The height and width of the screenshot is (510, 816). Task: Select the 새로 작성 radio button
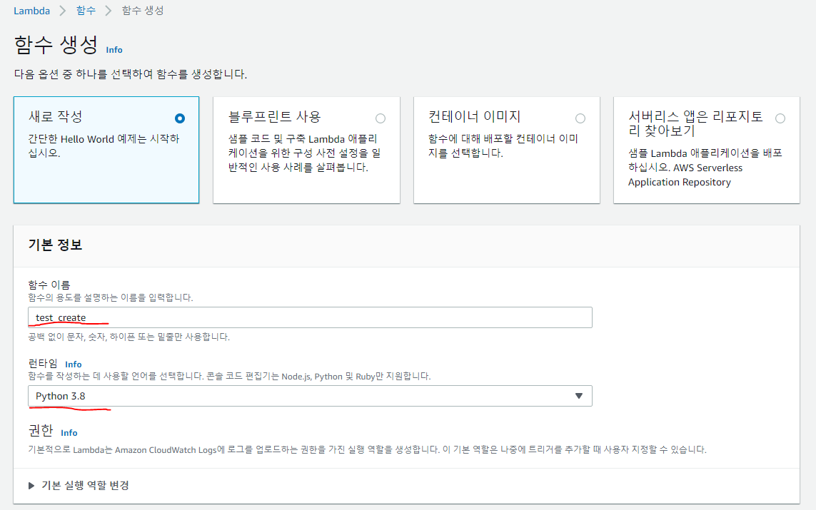pyautogui.click(x=179, y=118)
